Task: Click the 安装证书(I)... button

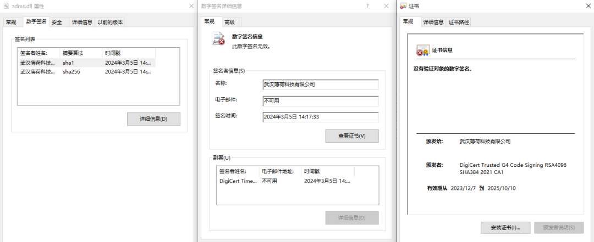Action: click(x=505, y=228)
